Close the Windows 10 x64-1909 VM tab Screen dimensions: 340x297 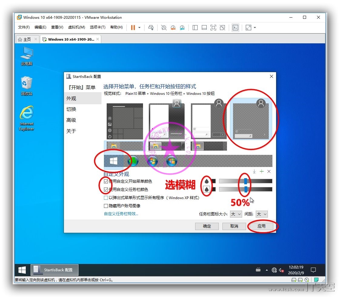pos(98,39)
